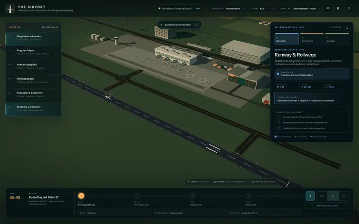Jump to timeline marker 3 Tagesbetrieb
This screenshot has width=359, height=224.
192,196
